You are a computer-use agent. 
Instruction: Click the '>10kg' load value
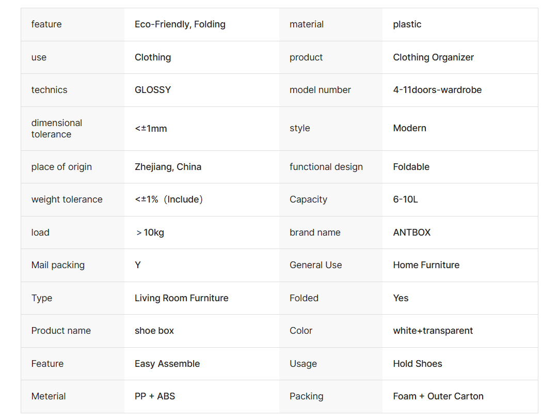click(x=150, y=233)
